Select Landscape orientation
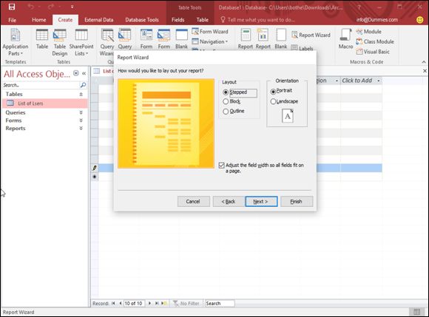Screen dimensions: 429x317 [x=273, y=102]
